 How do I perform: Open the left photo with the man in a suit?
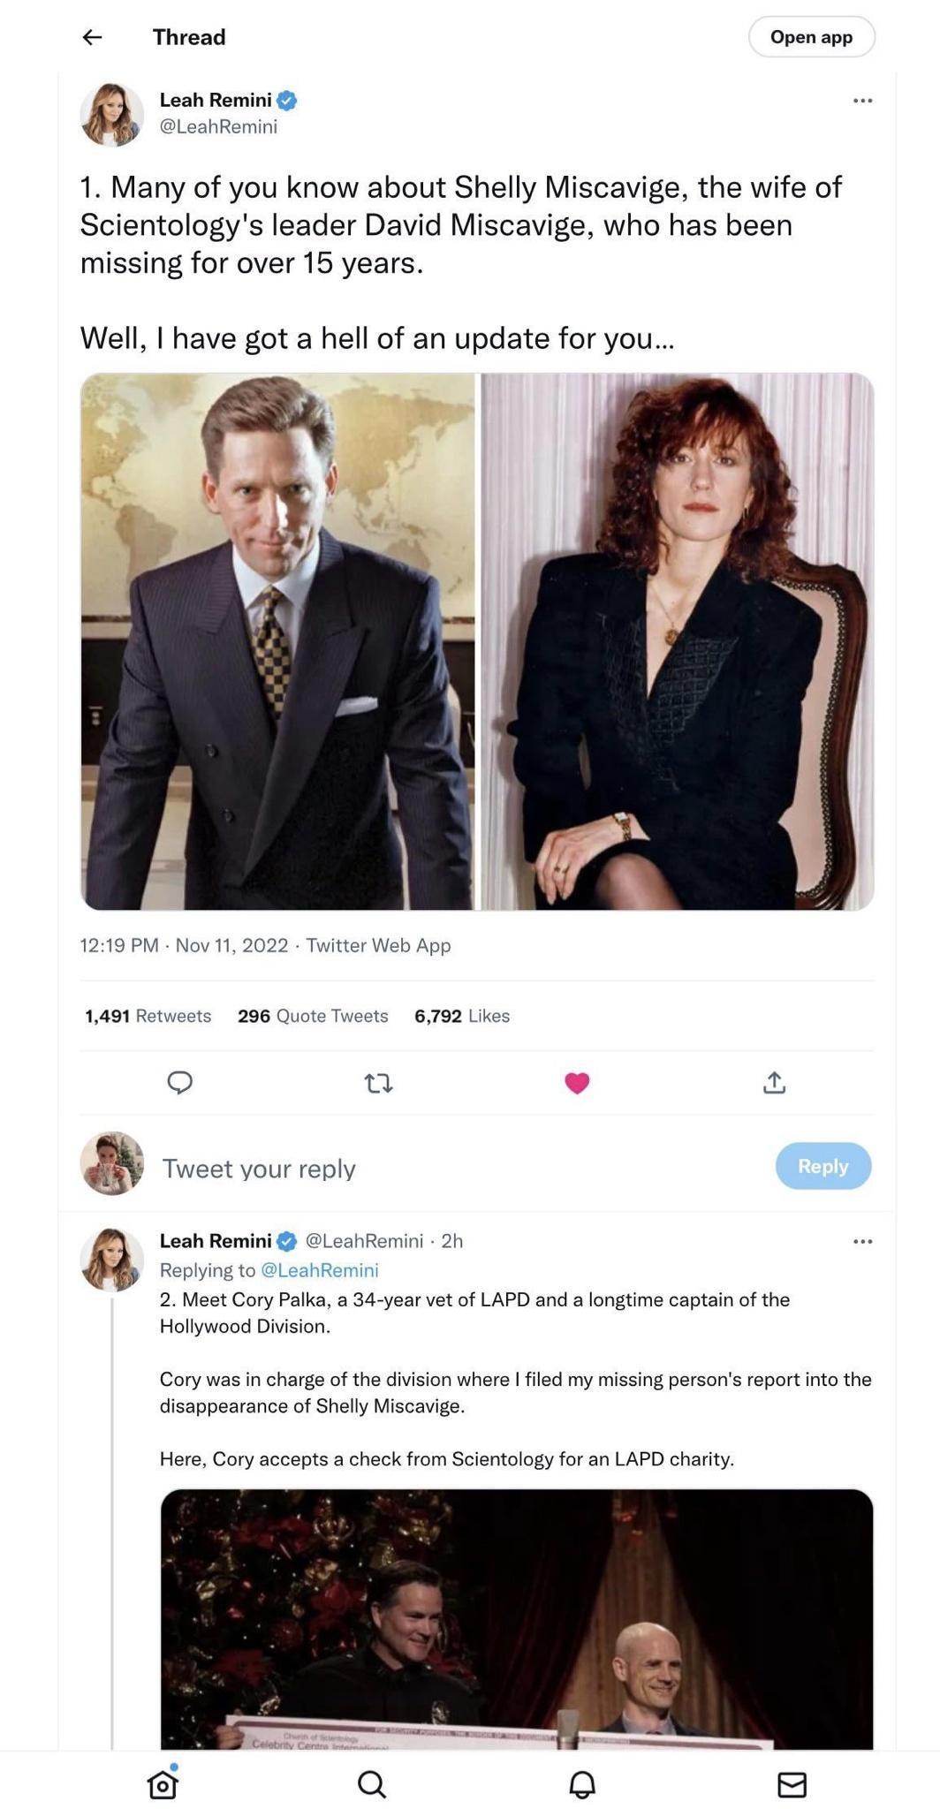point(277,641)
